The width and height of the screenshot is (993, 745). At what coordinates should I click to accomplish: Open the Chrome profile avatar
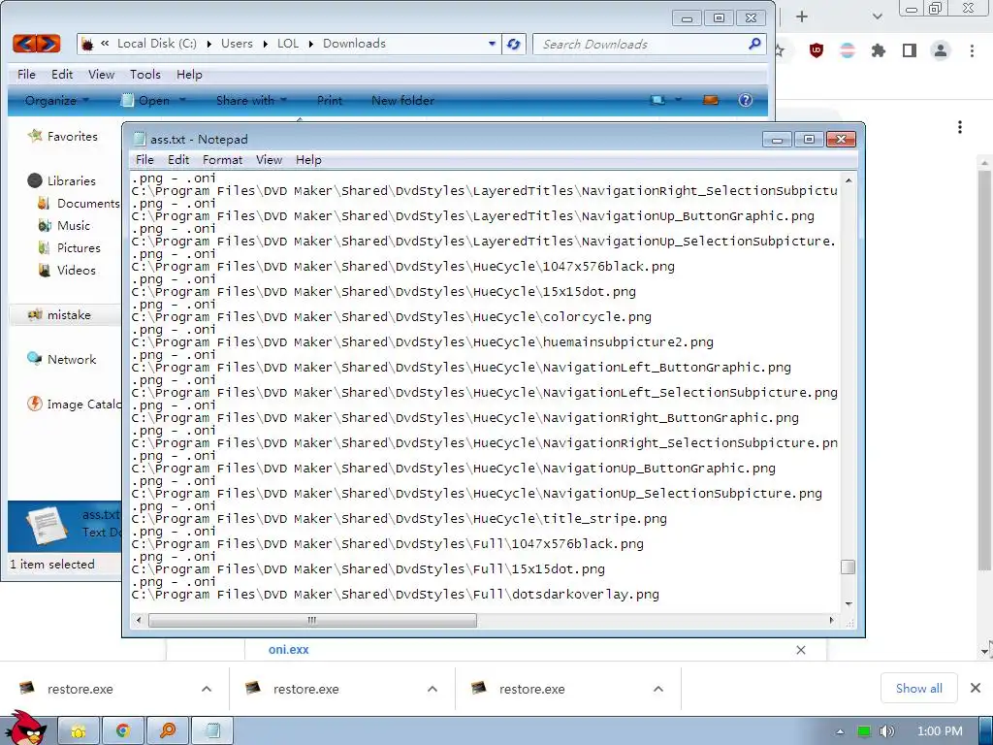point(941,50)
